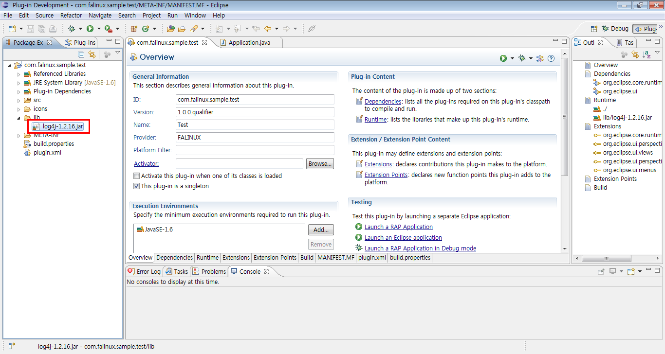Click the green Run icon in Overview header

coord(503,58)
